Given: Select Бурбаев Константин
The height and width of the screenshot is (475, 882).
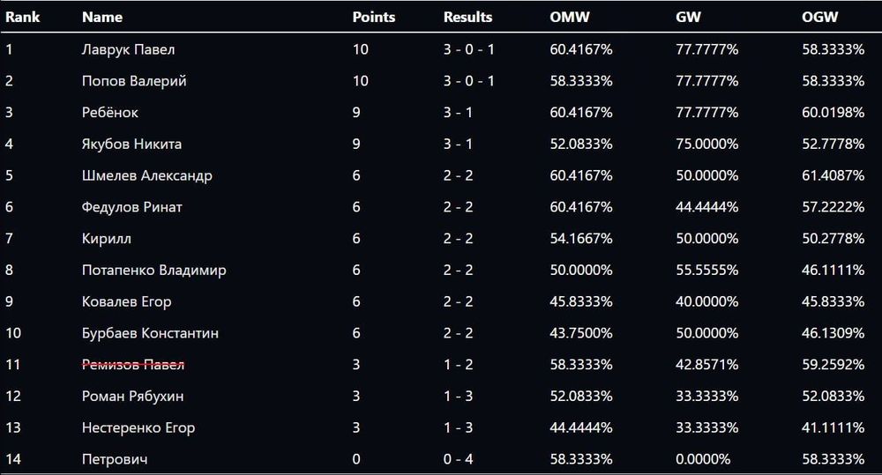Looking at the screenshot, I should point(150,333).
